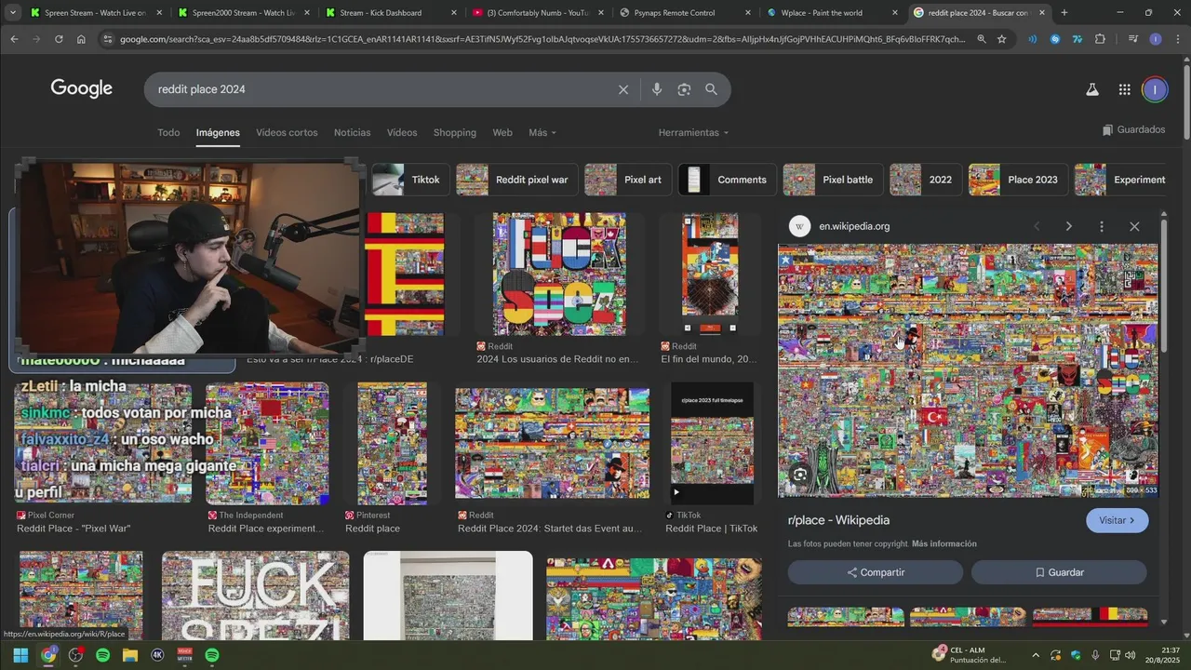1191x670 pixels.
Task: Search inside image with Lens overlay icon
Action: click(x=799, y=475)
